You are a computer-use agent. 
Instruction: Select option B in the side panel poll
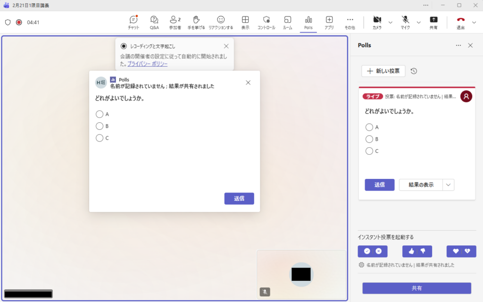coord(369,139)
